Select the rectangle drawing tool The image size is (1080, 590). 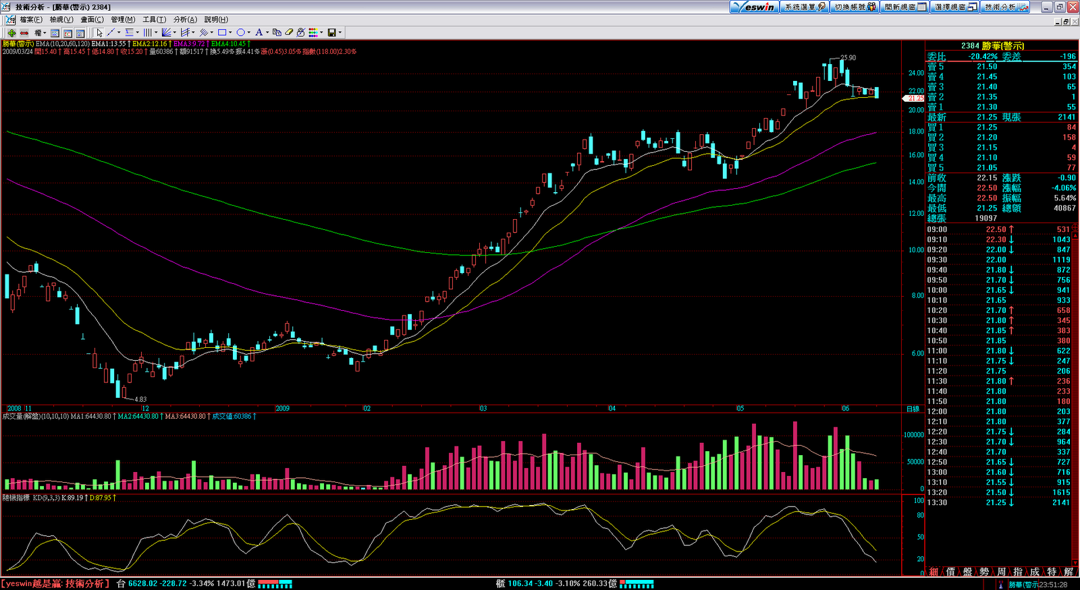tap(221, 32)
